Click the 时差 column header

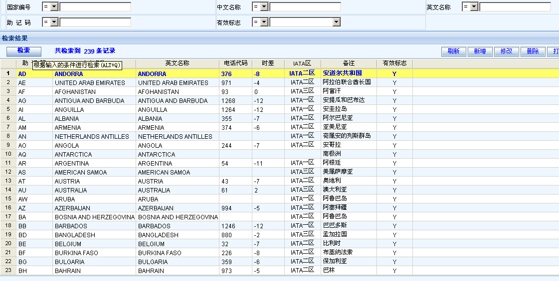point(268,64)
